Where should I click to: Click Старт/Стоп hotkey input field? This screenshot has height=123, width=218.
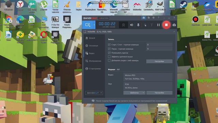[x=159, y=45]
